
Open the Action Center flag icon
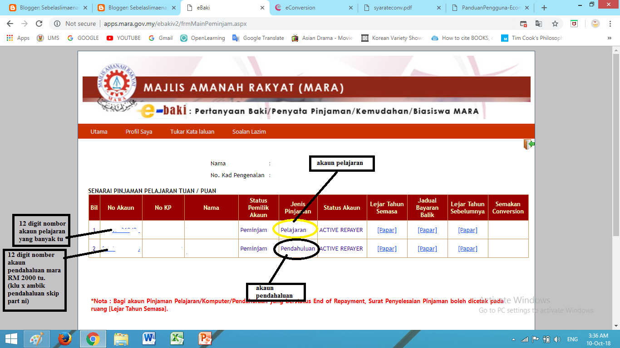click(536, 339)
